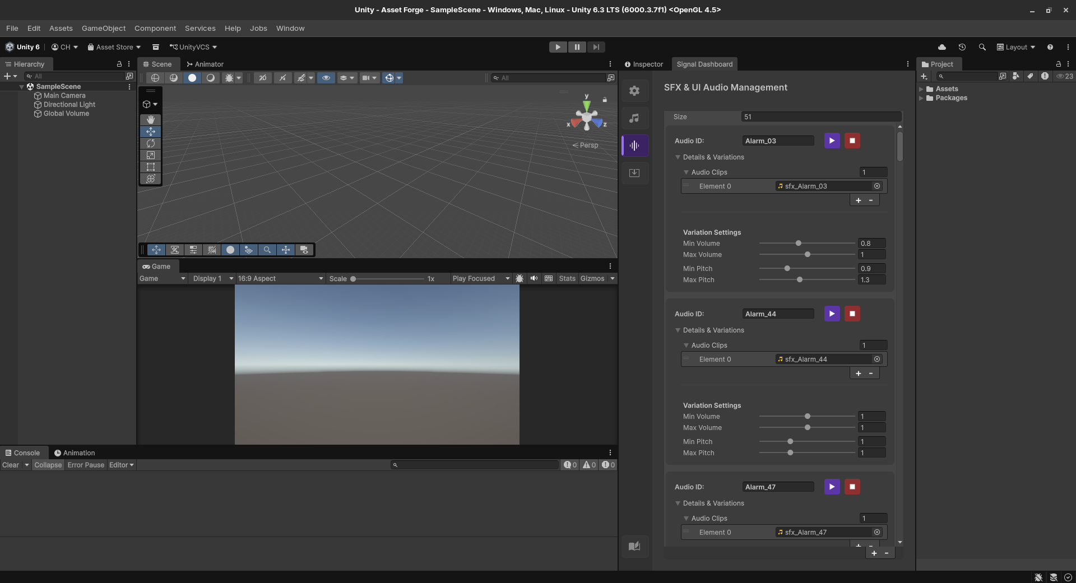This screenshot has height=583, width=1076.
Task: Add a new entry to the SFX list
Action: click(874, 553)
